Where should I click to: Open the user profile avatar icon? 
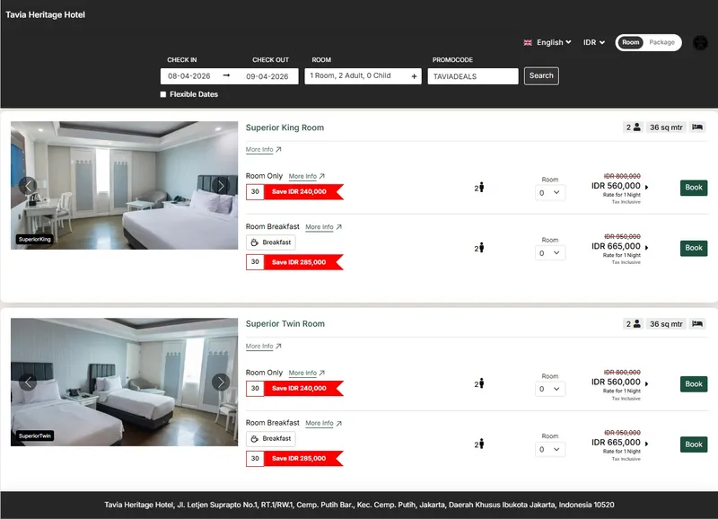(x=701, y=42)
